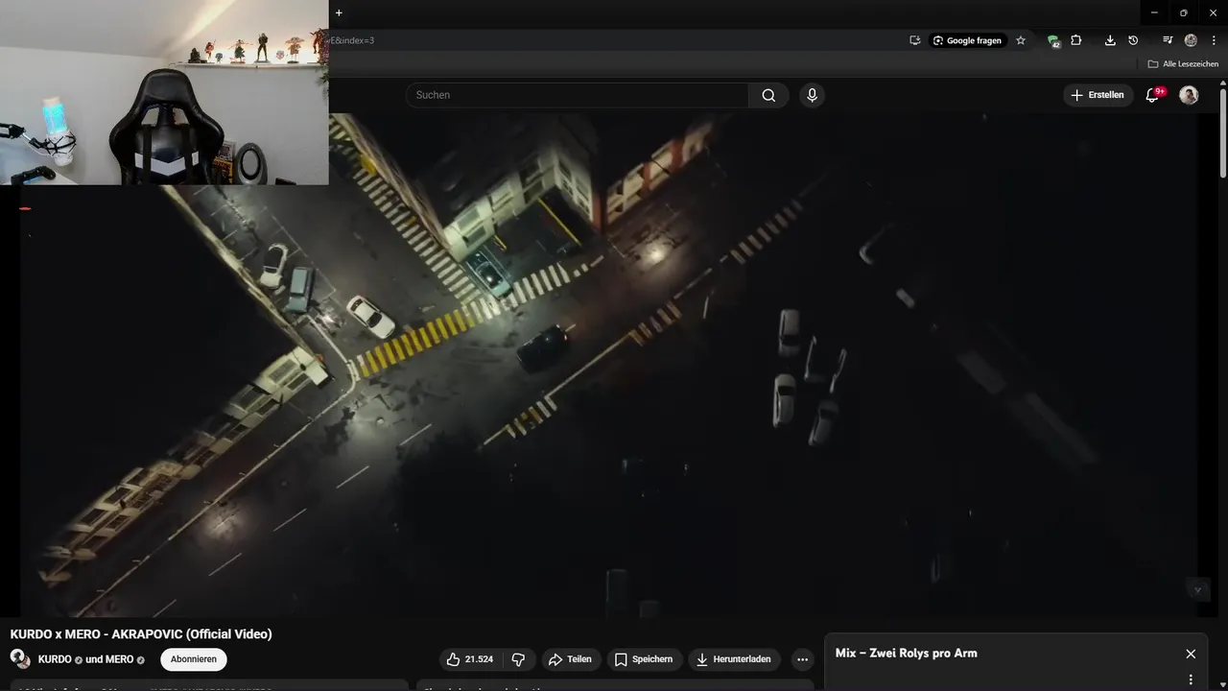Open the Extensions puzzle icon
Screen dimensions: 1228x691
(1076, 40)
